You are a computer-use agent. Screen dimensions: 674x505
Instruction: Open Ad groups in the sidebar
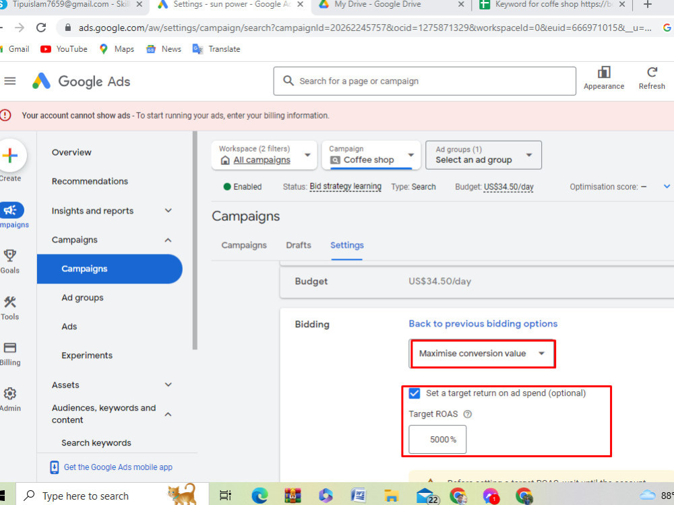pos(82,298)
